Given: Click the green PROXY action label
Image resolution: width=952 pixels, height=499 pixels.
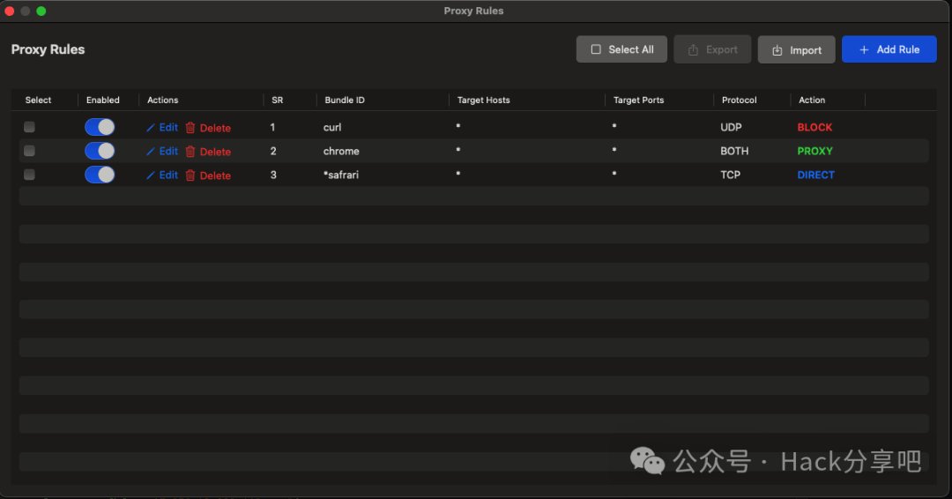Looking at the screenshot, I should click(x=814, y=152).
